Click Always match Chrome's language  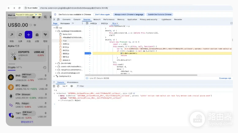tap(129, 14)
